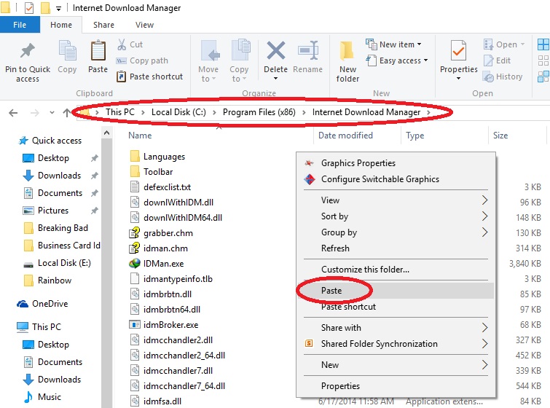Click Program Files (x86) in the address bar
This screenshot has height=408, width=550.
[x=259, y=112]
